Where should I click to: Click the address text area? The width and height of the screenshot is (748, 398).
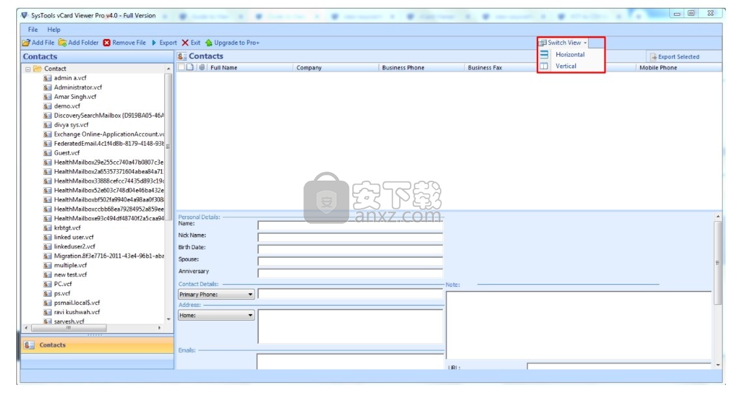pos(350,326)
